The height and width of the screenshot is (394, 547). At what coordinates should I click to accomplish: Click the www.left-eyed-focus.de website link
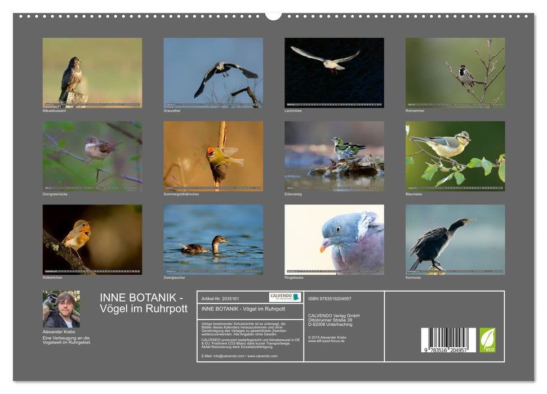tap(326, 341)
